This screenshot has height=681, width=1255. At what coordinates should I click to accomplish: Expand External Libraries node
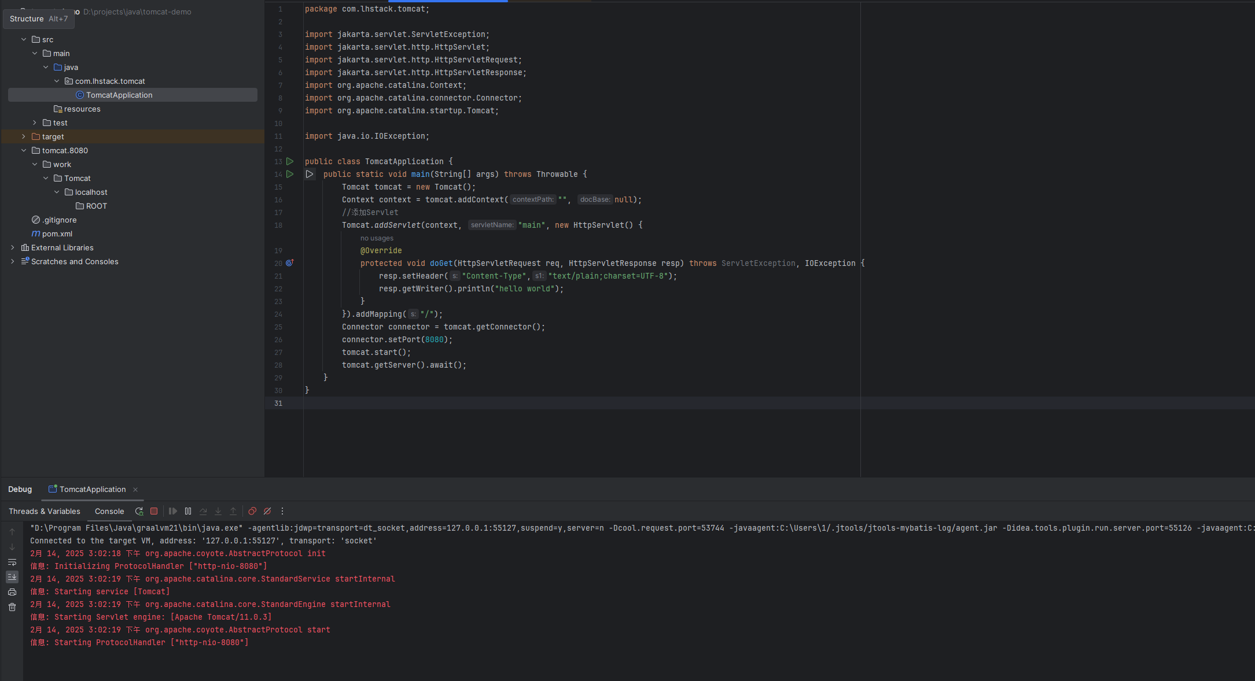13,247
